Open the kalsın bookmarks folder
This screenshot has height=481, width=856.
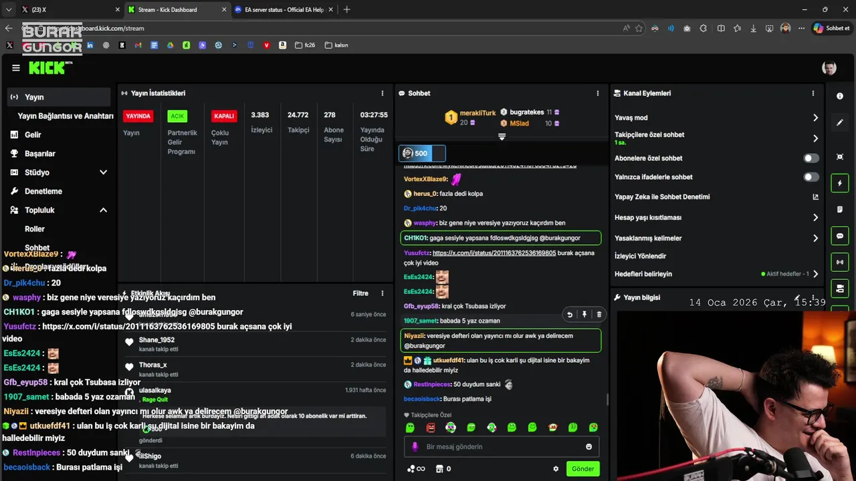(x=336, y=45)
